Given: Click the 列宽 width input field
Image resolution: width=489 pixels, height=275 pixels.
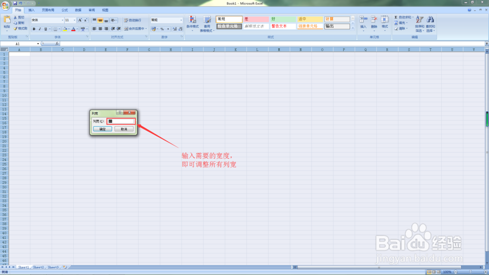Looking at the screenshot, I should [121, 121].
